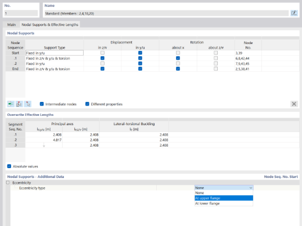Toggle Start row rotation about x checkbox
The height and width of the screenshot is (226, 302).
178,53
